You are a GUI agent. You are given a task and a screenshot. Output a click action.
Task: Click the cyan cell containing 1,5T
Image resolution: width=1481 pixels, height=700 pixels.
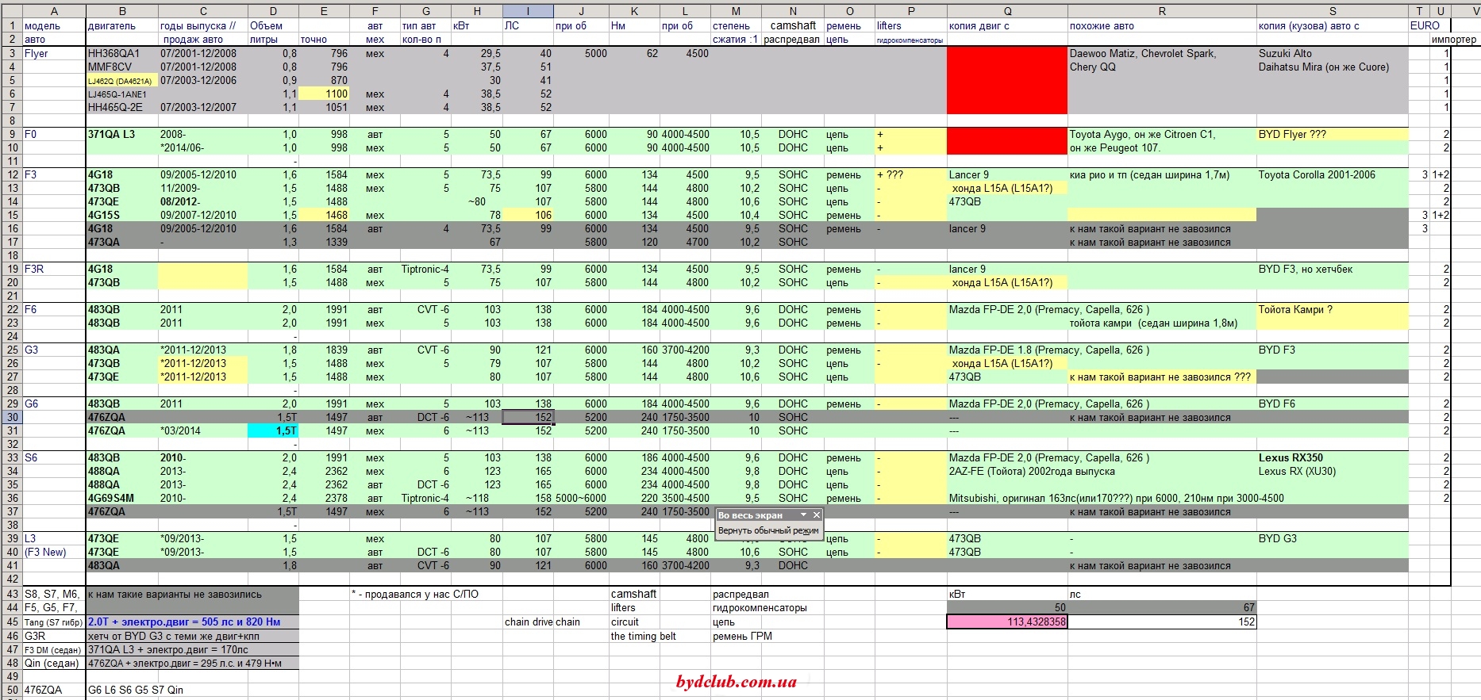[x=273, y=431]
